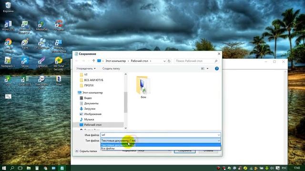Open Изображения in the navigation tree
305x171 pixels.
(92, 114)
